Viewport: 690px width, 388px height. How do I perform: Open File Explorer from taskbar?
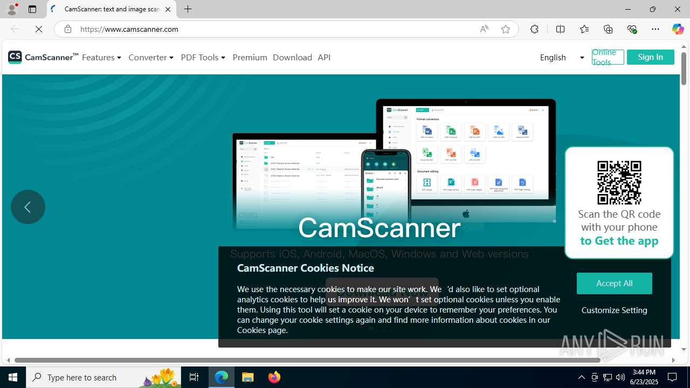pos(248,377)
